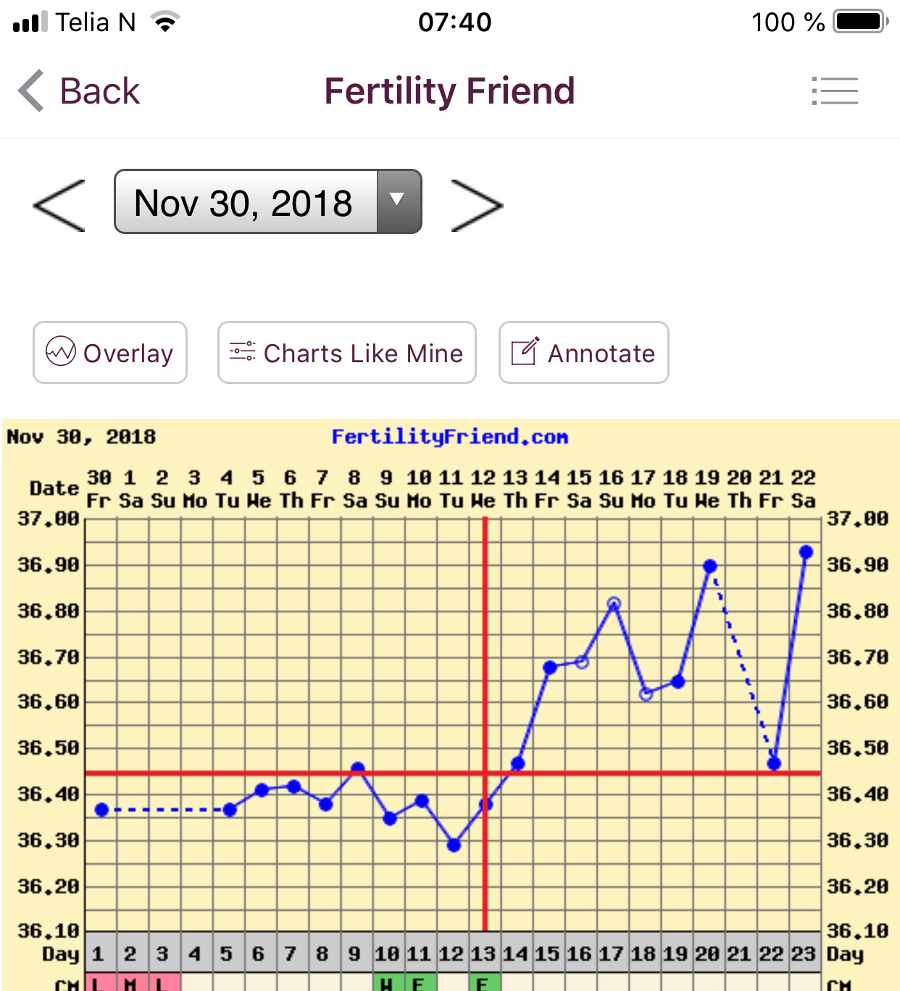Tap the Fertility Friend title
This screenshot has width=900, height=991.
pyautogui.click(x=449, y=91)
